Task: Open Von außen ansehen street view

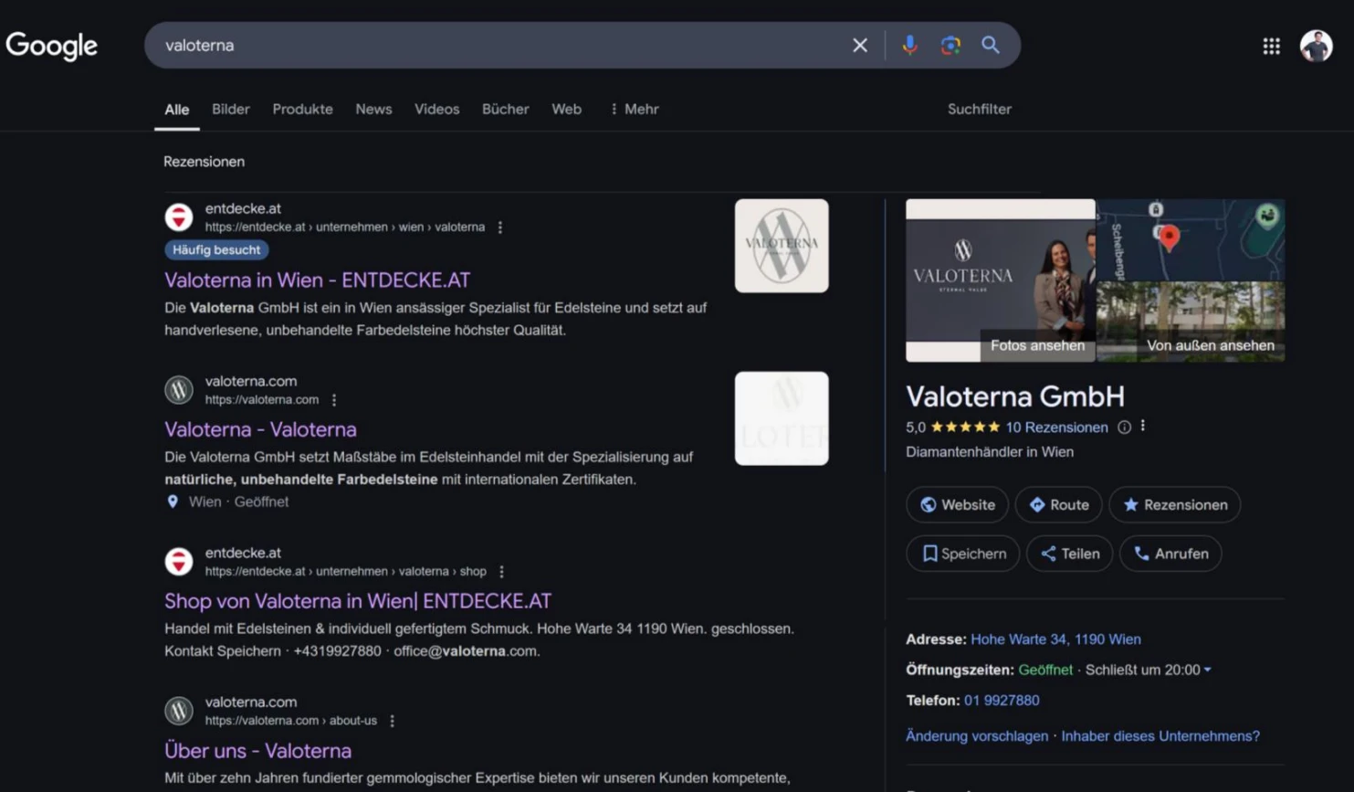Action: point(1191,322)
